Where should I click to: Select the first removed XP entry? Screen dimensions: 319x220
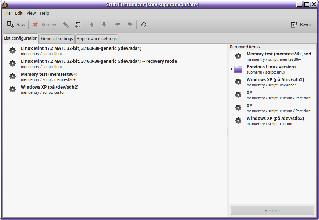tap(272, 95)
